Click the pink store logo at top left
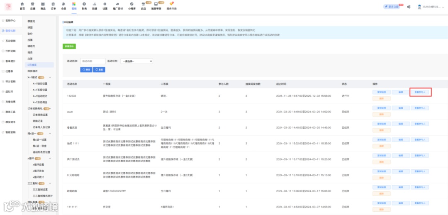 pyautogui.click(x=8, y=7)
